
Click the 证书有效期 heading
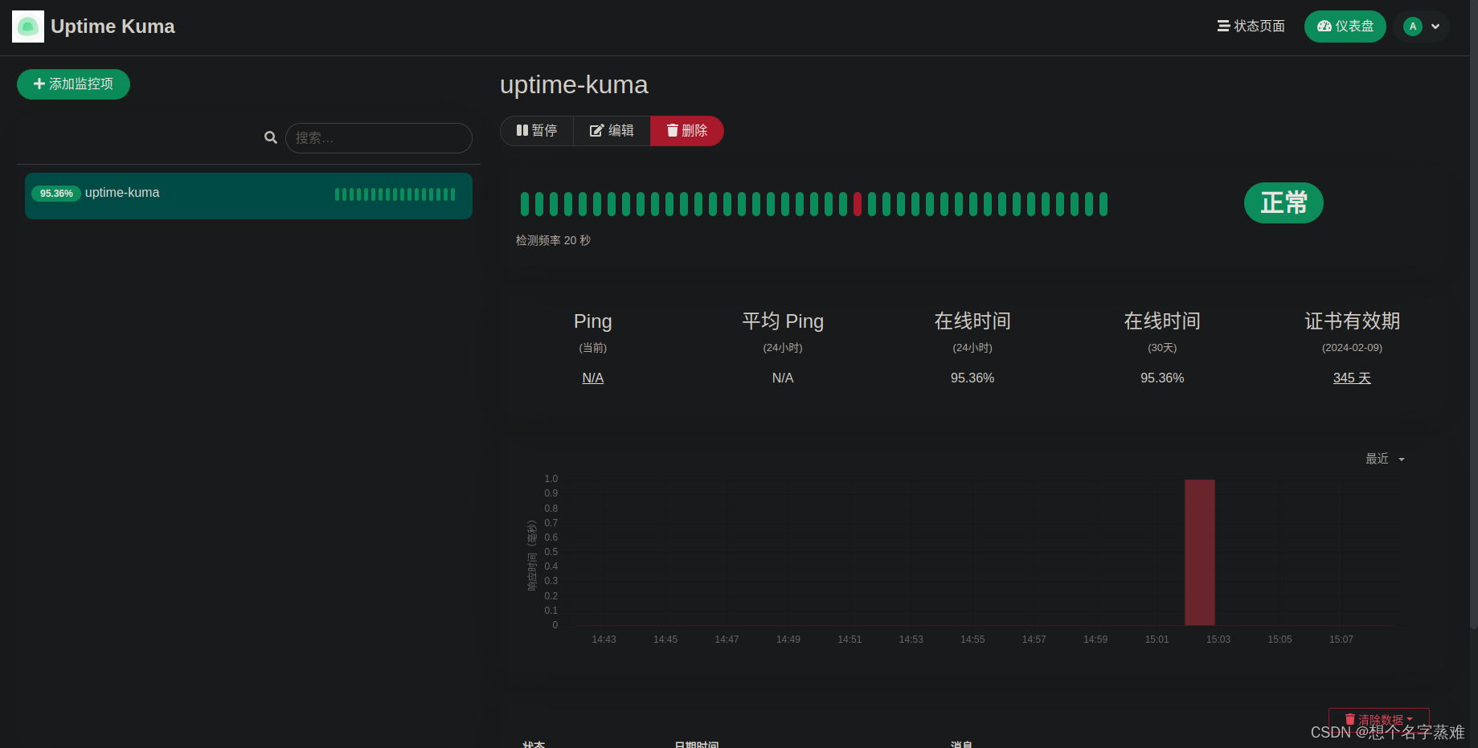pos(1352,321)
